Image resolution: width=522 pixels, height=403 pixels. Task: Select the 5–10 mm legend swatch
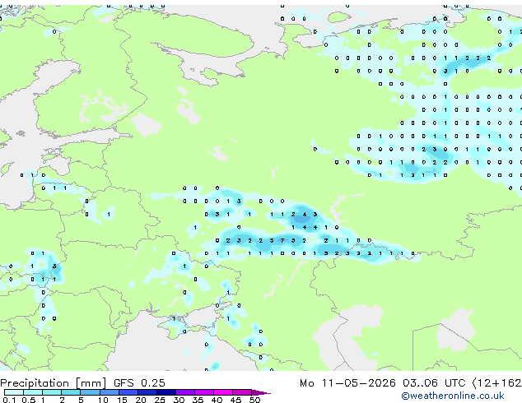click(90, 392)
